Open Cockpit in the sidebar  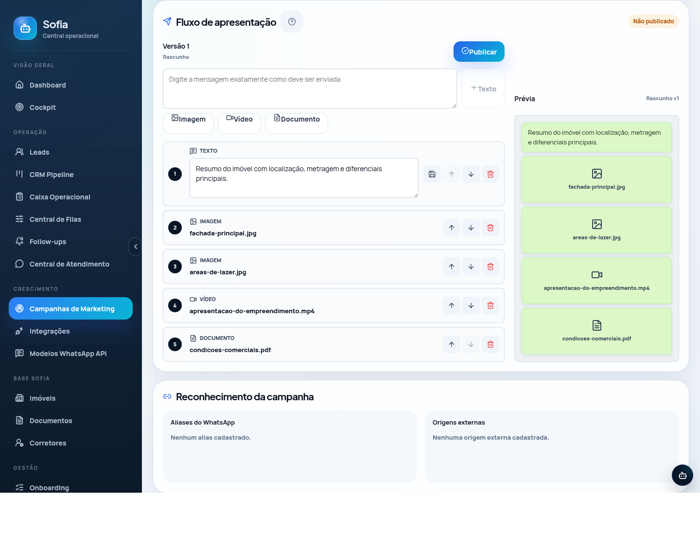[70, 107]
